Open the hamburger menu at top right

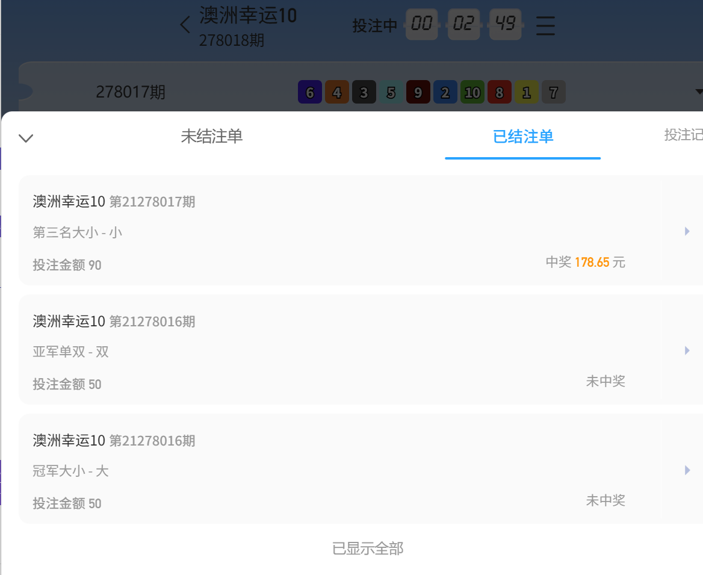click(545, 25)
